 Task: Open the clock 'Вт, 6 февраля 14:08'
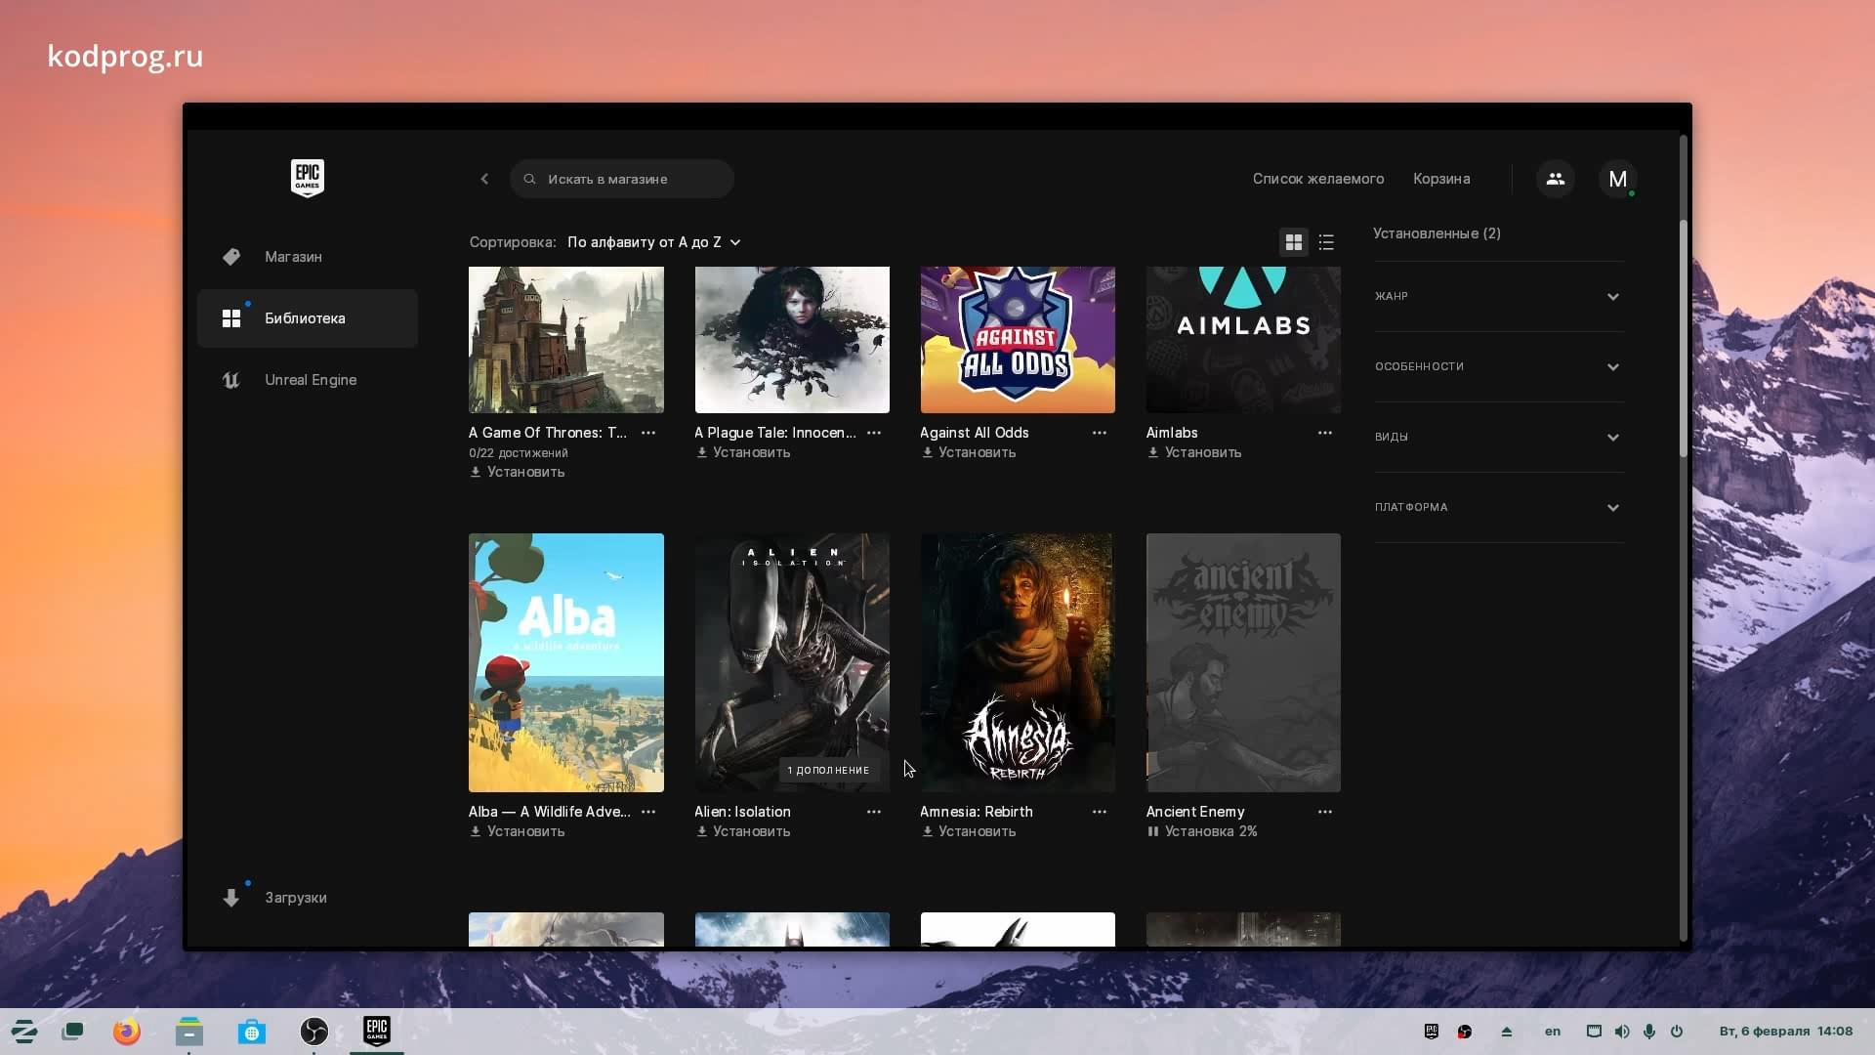click(1786, 1032)
